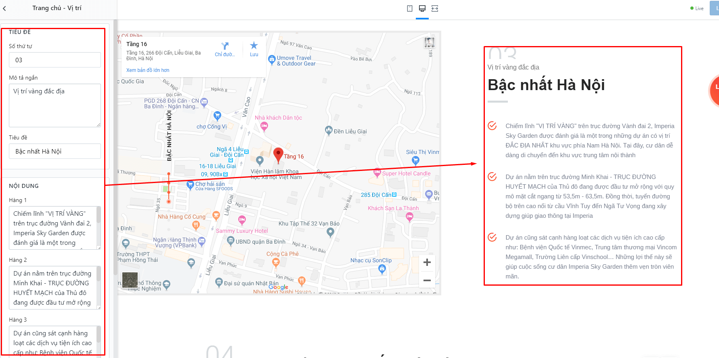Click the UBND quận Ba Đình marker
This screenshot has height=358, width=719.
tap(231, 241)
